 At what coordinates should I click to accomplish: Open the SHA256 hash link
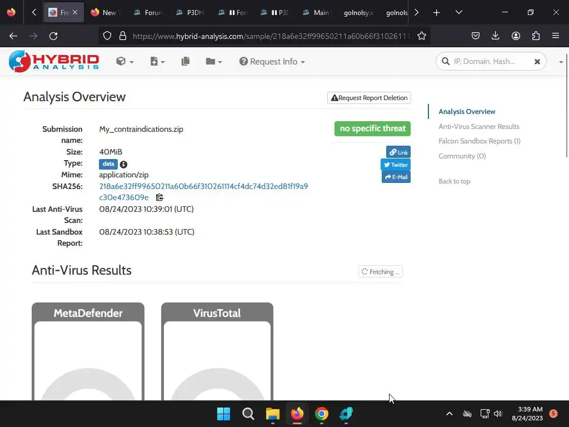203,192
